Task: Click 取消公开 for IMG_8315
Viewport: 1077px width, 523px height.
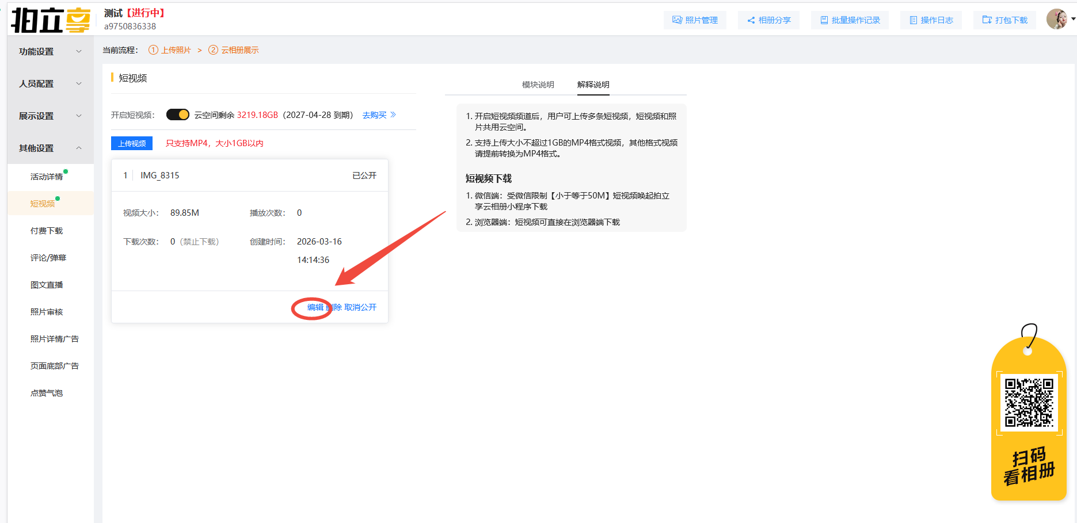Action: (x=360, y=307)
